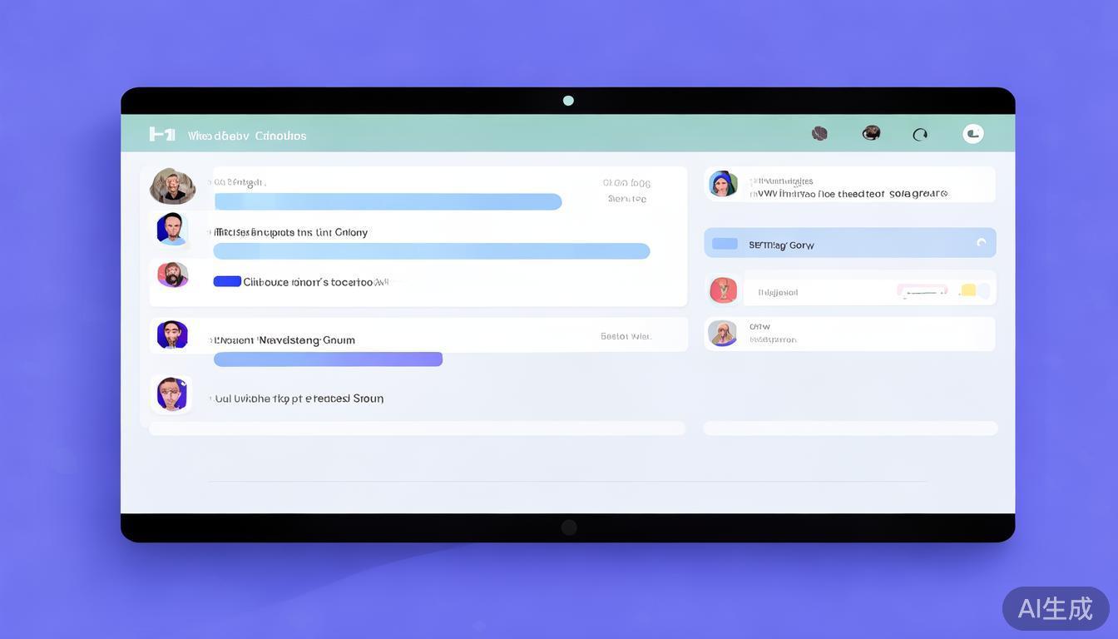Click the circular refresh icon in header
1118x639 pixels.
pyautogui.click(x=920, y=134)
